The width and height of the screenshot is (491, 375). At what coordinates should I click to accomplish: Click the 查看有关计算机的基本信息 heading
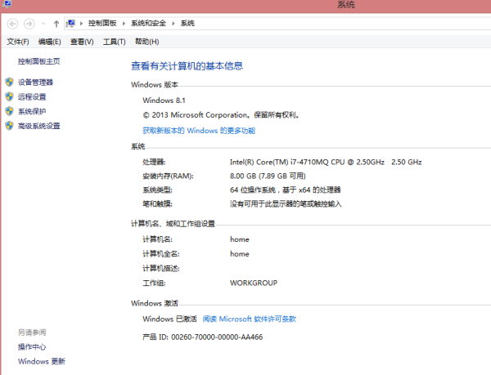(187, 66)
